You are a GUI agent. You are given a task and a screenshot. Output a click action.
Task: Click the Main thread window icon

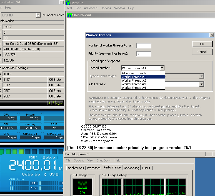point(69,15)
